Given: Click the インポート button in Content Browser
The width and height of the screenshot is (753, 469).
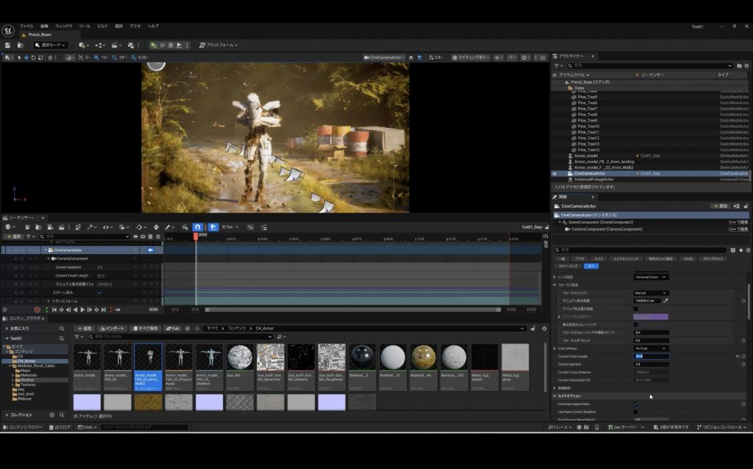Looking at the screenshot, I should coord(113,328).
